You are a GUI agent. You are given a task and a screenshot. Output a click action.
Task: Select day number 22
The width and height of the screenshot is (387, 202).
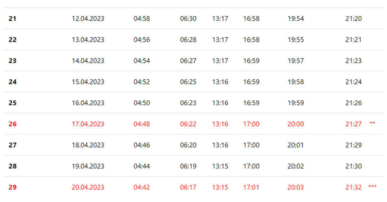(x=12, y=40)
